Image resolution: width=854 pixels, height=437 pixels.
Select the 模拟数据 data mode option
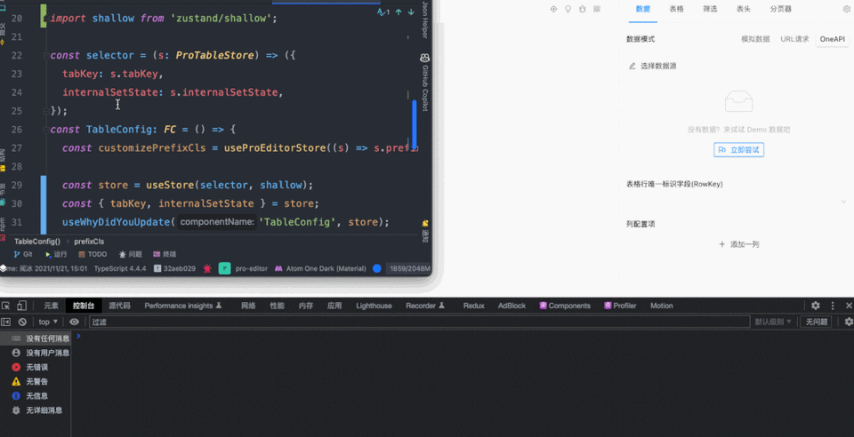[x=755, y=39]
